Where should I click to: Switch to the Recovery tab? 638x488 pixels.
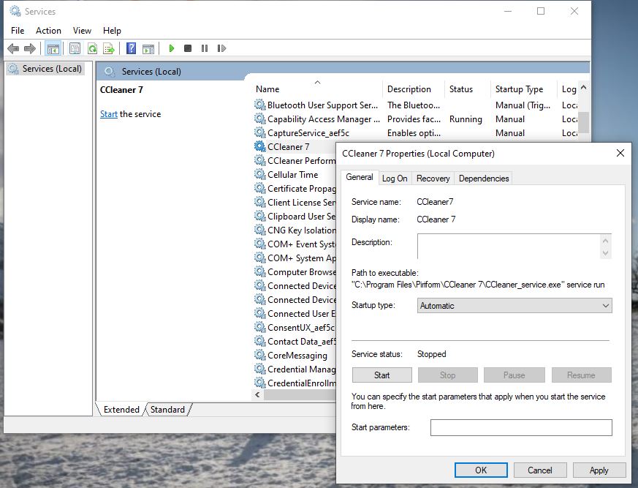[433, 178]
